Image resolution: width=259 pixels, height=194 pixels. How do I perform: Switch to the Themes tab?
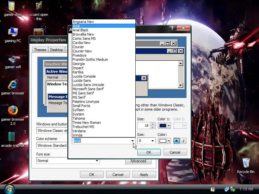(40, 50)
